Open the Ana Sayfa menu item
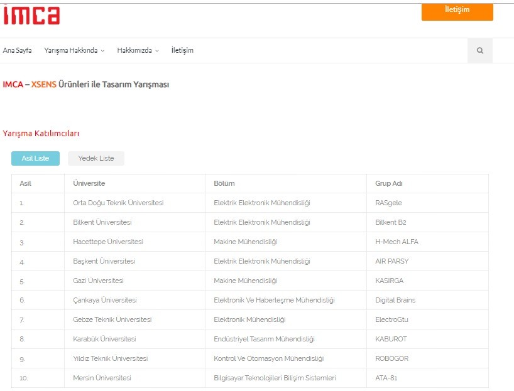Screen dimensions: 514x391 pos(17,50)
